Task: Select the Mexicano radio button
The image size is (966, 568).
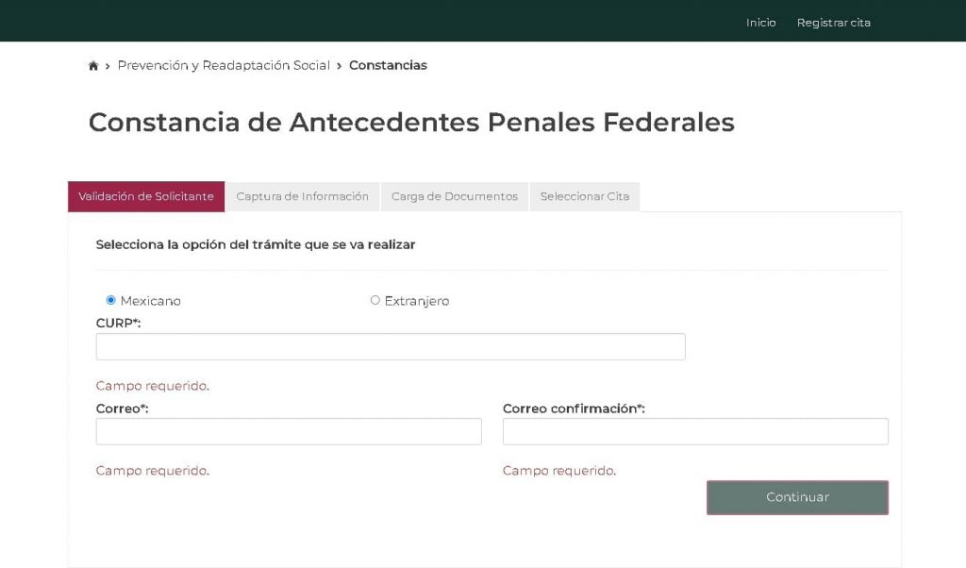Action: tap(111, 299)
